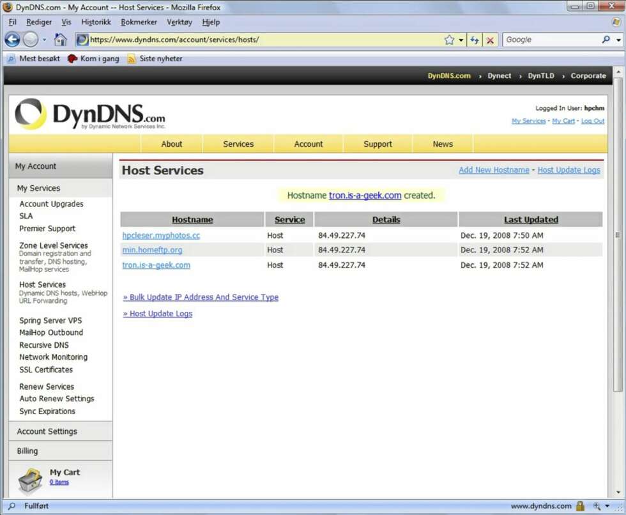The width and height of the screenshot is (626, 515).
Task: Open the Bokmerker menu
Action: pyautogui.click(x=139, y=22)
